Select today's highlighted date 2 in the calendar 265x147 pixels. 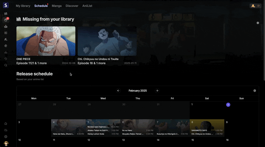(228, 105)
